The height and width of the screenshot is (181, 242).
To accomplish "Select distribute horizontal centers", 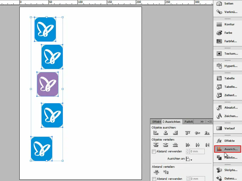I will coord(197,145).
